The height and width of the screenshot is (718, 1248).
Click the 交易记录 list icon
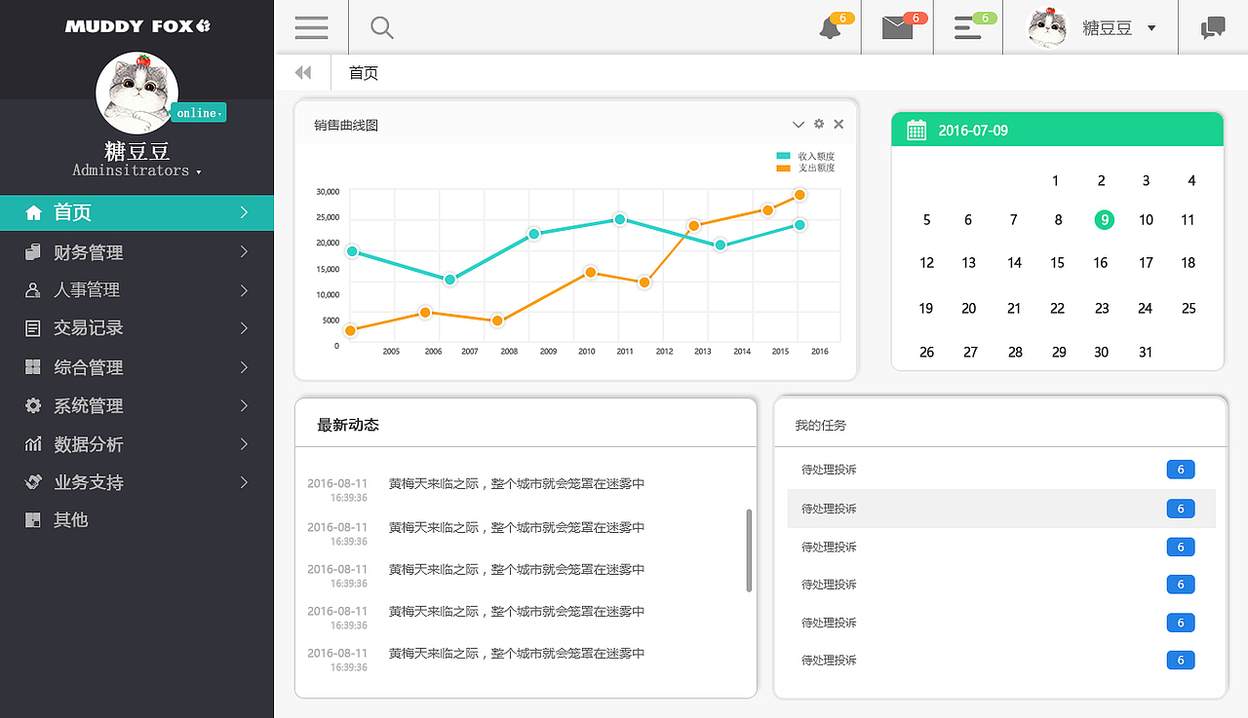click(x=33, y=328)
